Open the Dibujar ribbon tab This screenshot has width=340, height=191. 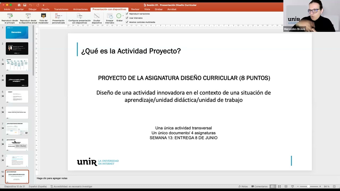[x=32, y=9]
